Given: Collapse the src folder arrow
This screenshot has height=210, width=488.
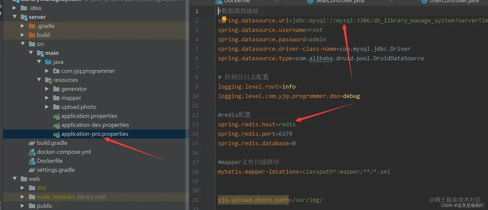Looking at the screenshot, I should [23, 44].
